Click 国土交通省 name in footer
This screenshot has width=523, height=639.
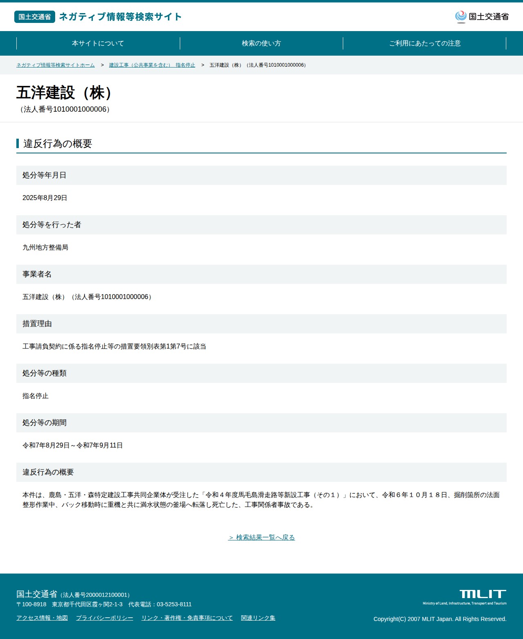pos(37,594)
